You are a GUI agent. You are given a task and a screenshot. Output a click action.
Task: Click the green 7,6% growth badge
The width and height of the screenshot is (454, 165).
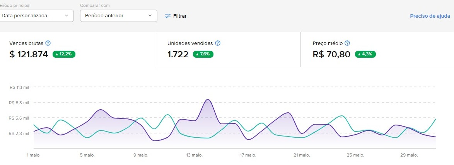pos(203,54)
